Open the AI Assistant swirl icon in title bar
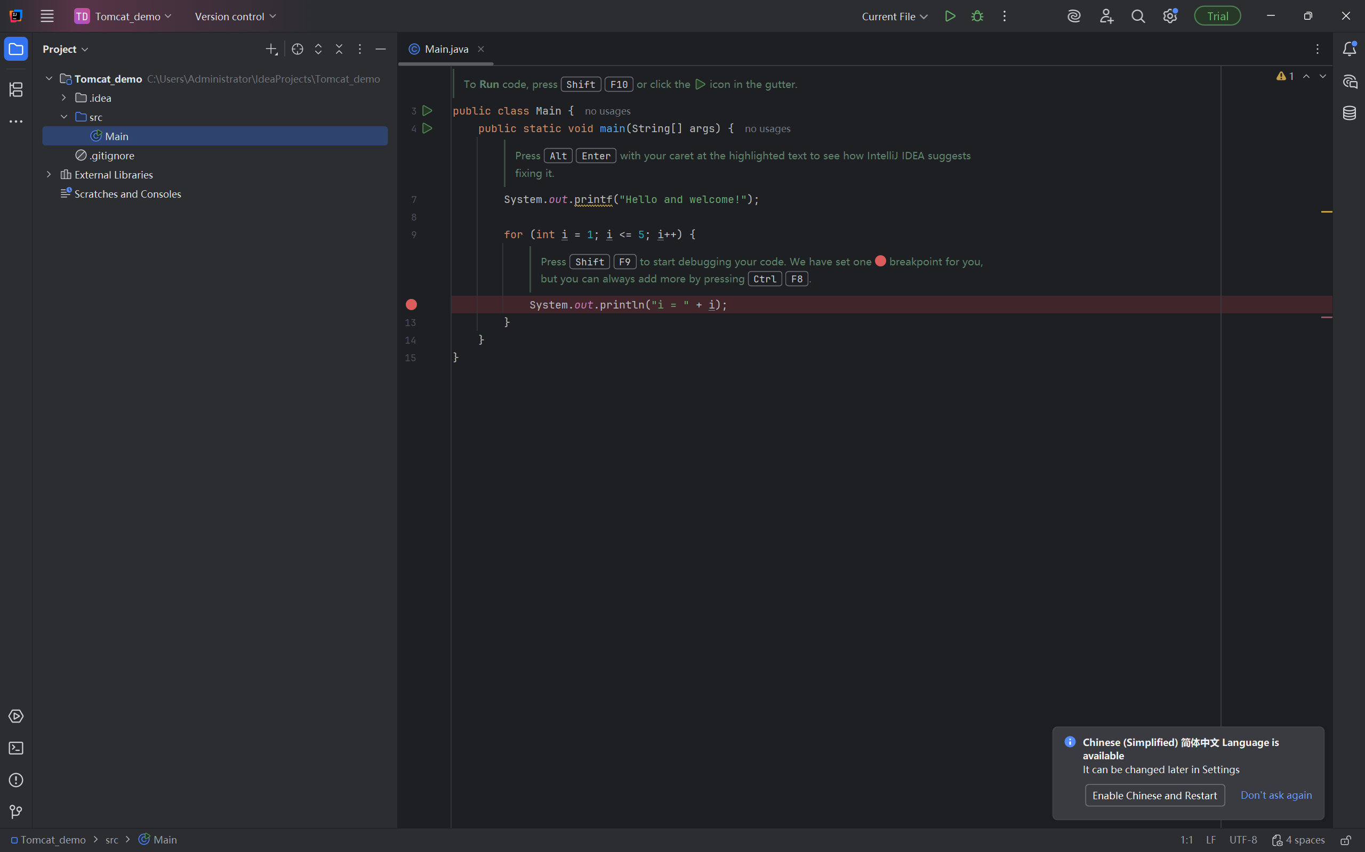The image size is (1365, 852). [x=1074, y=17]
